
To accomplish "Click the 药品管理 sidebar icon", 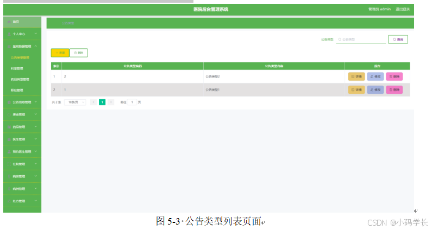I will [9, 127].
